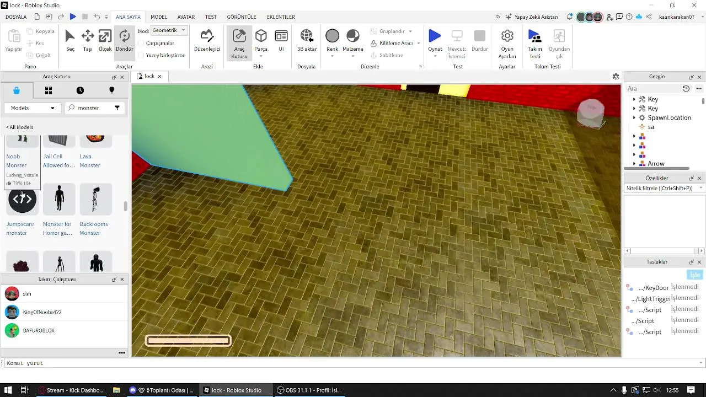
Task: Open the toolbox search filter funnel
Action: pyautogui.click(x=117, y=108)
